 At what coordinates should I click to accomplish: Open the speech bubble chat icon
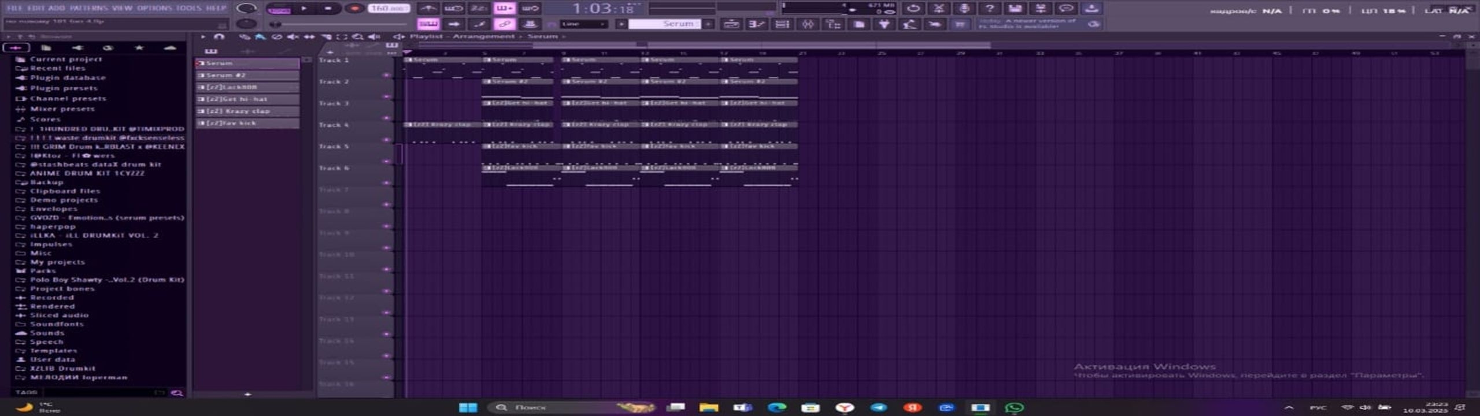[1066, 8]
